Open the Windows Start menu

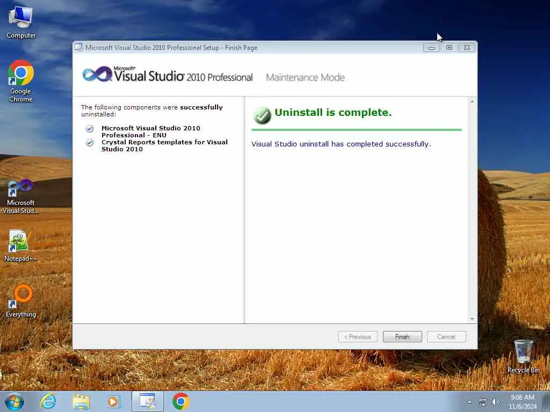coord(15,401)
